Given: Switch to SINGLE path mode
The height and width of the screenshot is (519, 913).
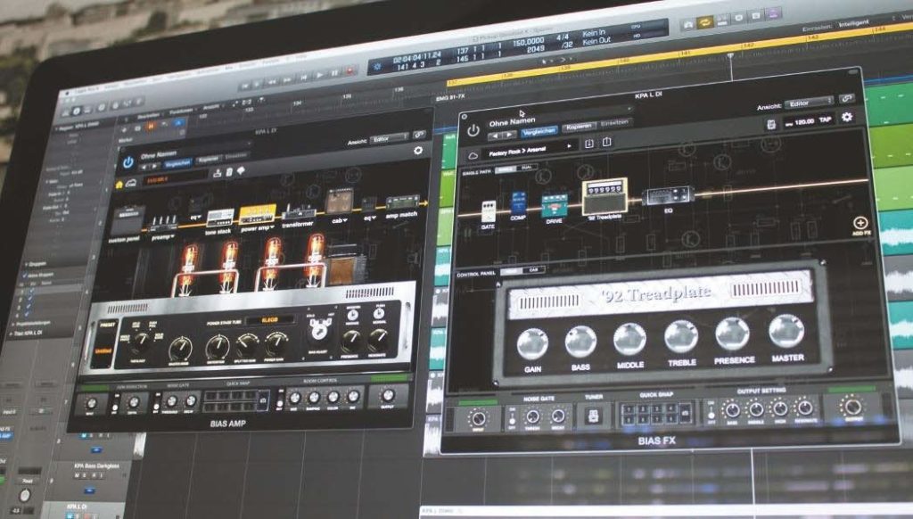Looking at the screenshot, I should tap(506, 169).
